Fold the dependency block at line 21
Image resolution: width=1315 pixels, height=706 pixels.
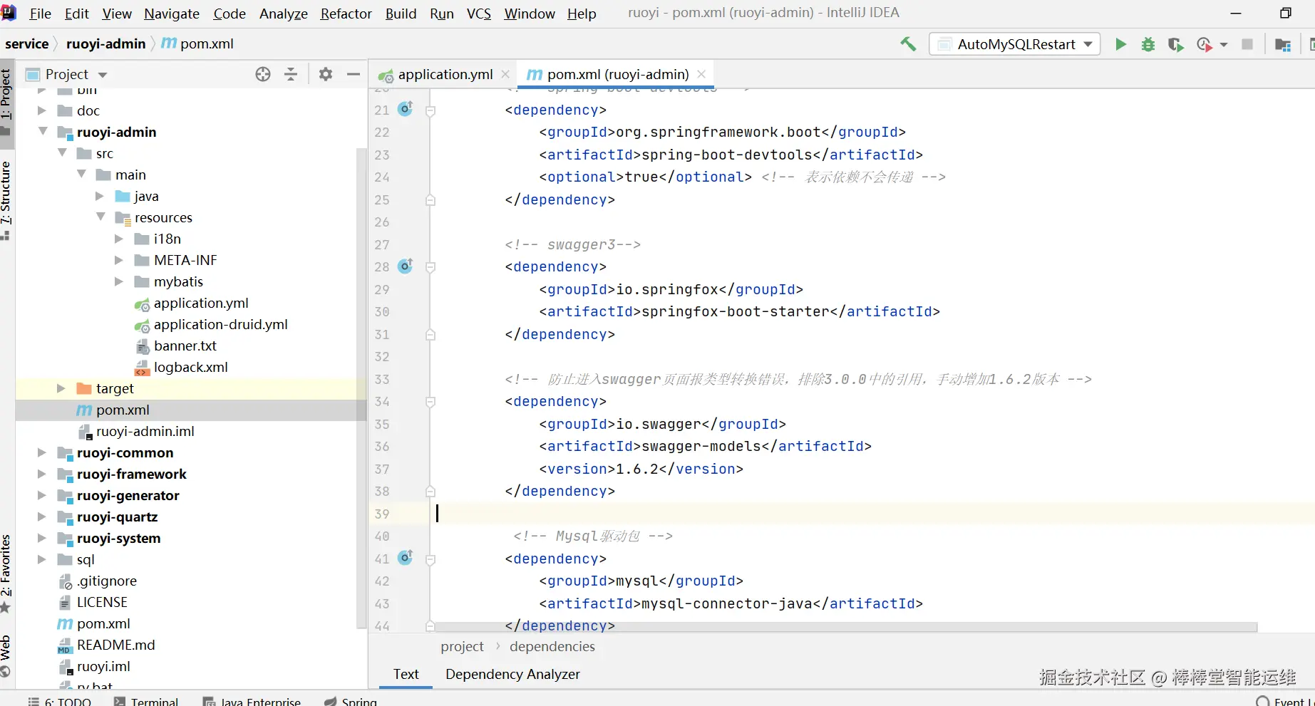[x=430, y=110]
